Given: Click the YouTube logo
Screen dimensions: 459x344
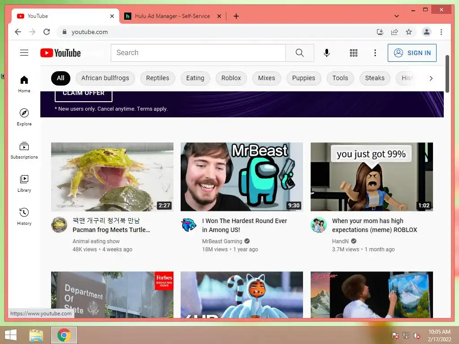Looking at the screenshot, I should click(61, 53).
